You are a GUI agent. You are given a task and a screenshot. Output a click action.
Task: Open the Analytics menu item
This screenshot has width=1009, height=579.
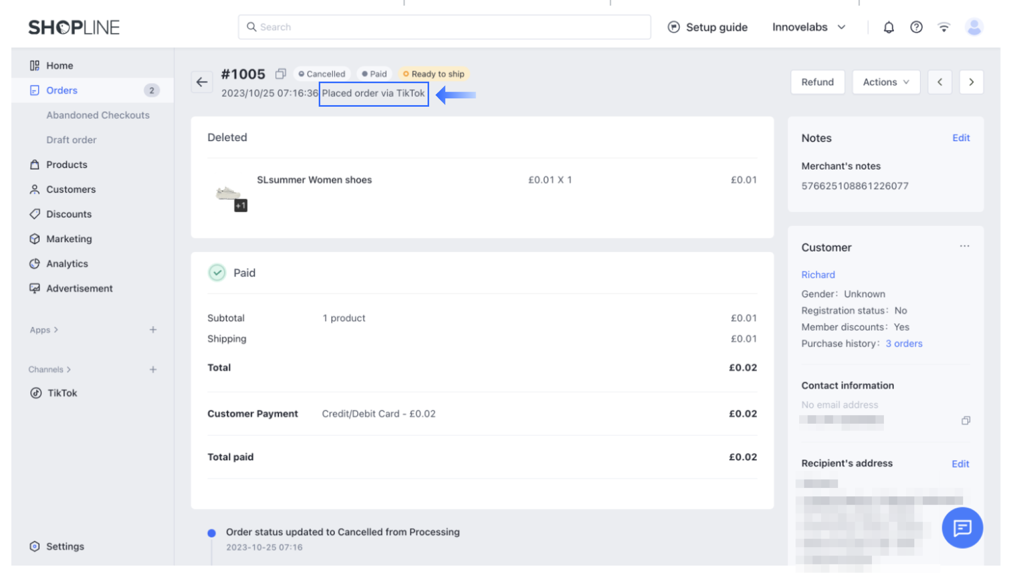click(67, 264)
